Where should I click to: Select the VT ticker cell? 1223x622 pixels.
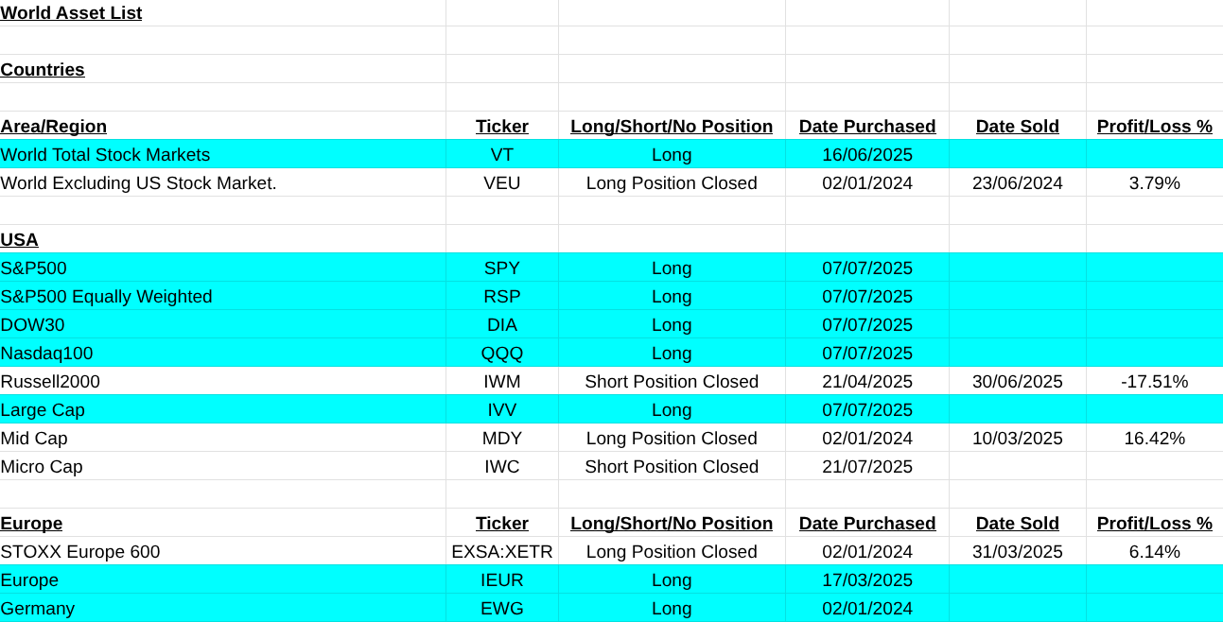501,155
